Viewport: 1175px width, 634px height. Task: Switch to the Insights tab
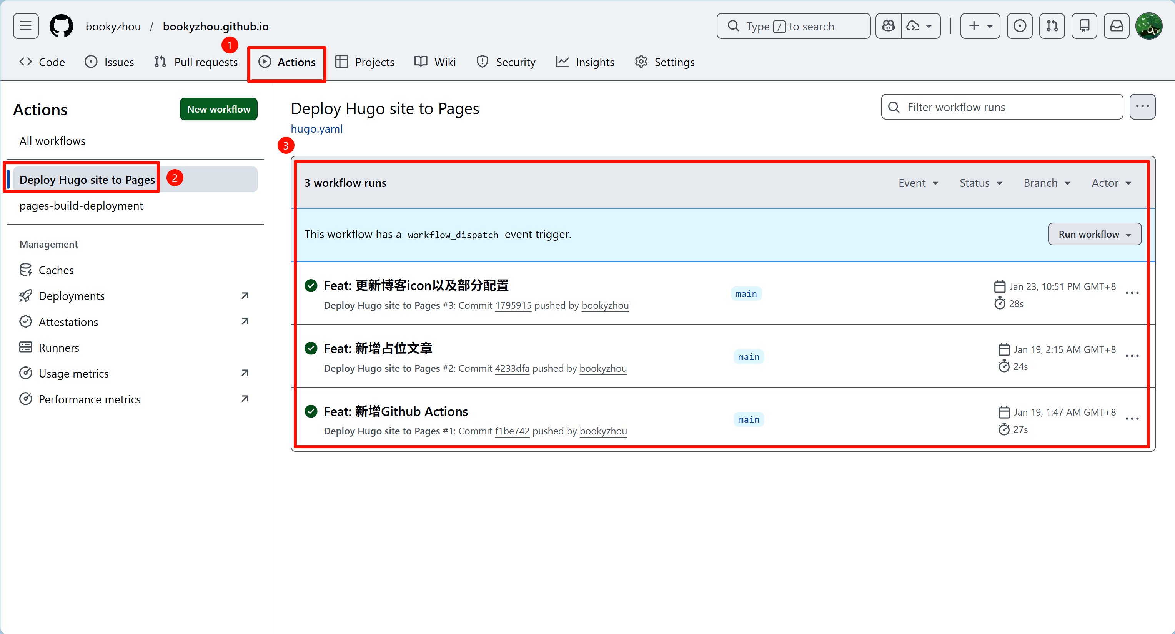click(585, 62)
